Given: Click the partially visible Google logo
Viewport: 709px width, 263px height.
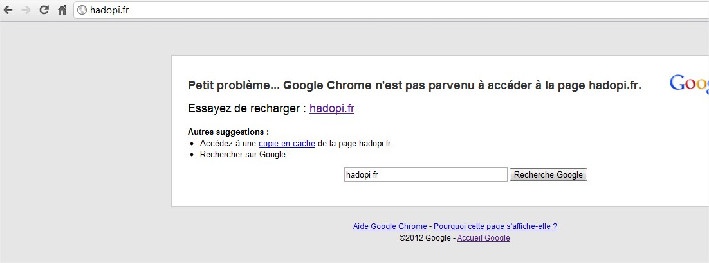Looking at the screenshot, I should coord(689,84).
